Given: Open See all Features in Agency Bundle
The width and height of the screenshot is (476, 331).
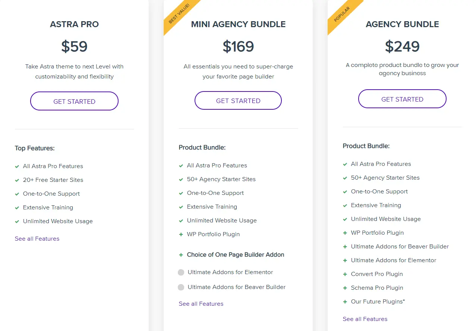Looking at the screenshot, I should coord(365,319).
